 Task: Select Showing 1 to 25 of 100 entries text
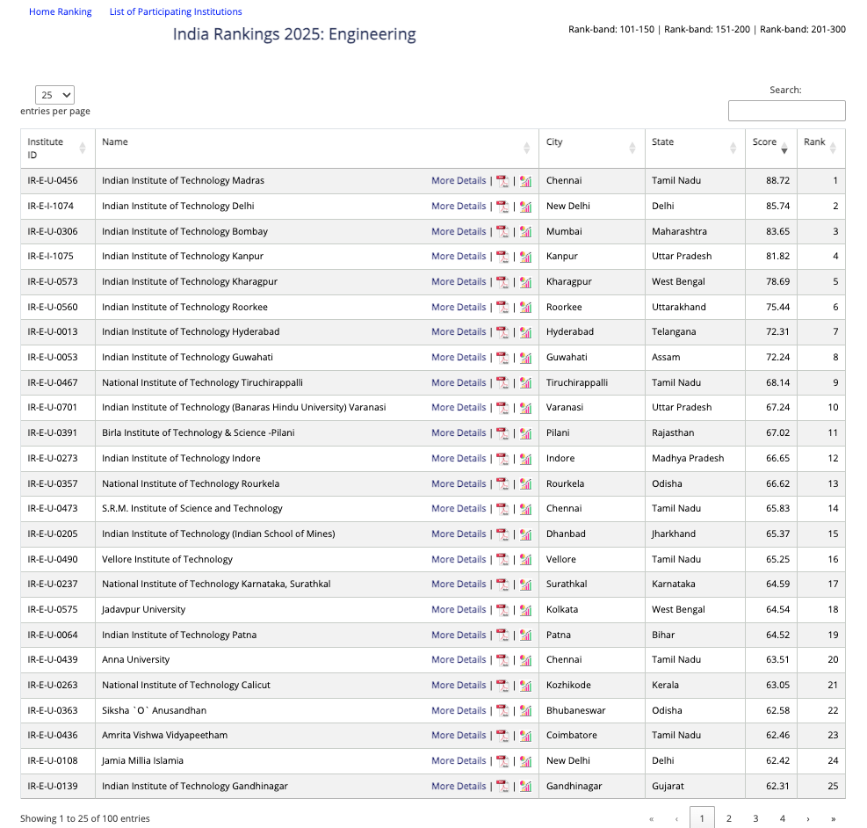[x=85, y=818]
